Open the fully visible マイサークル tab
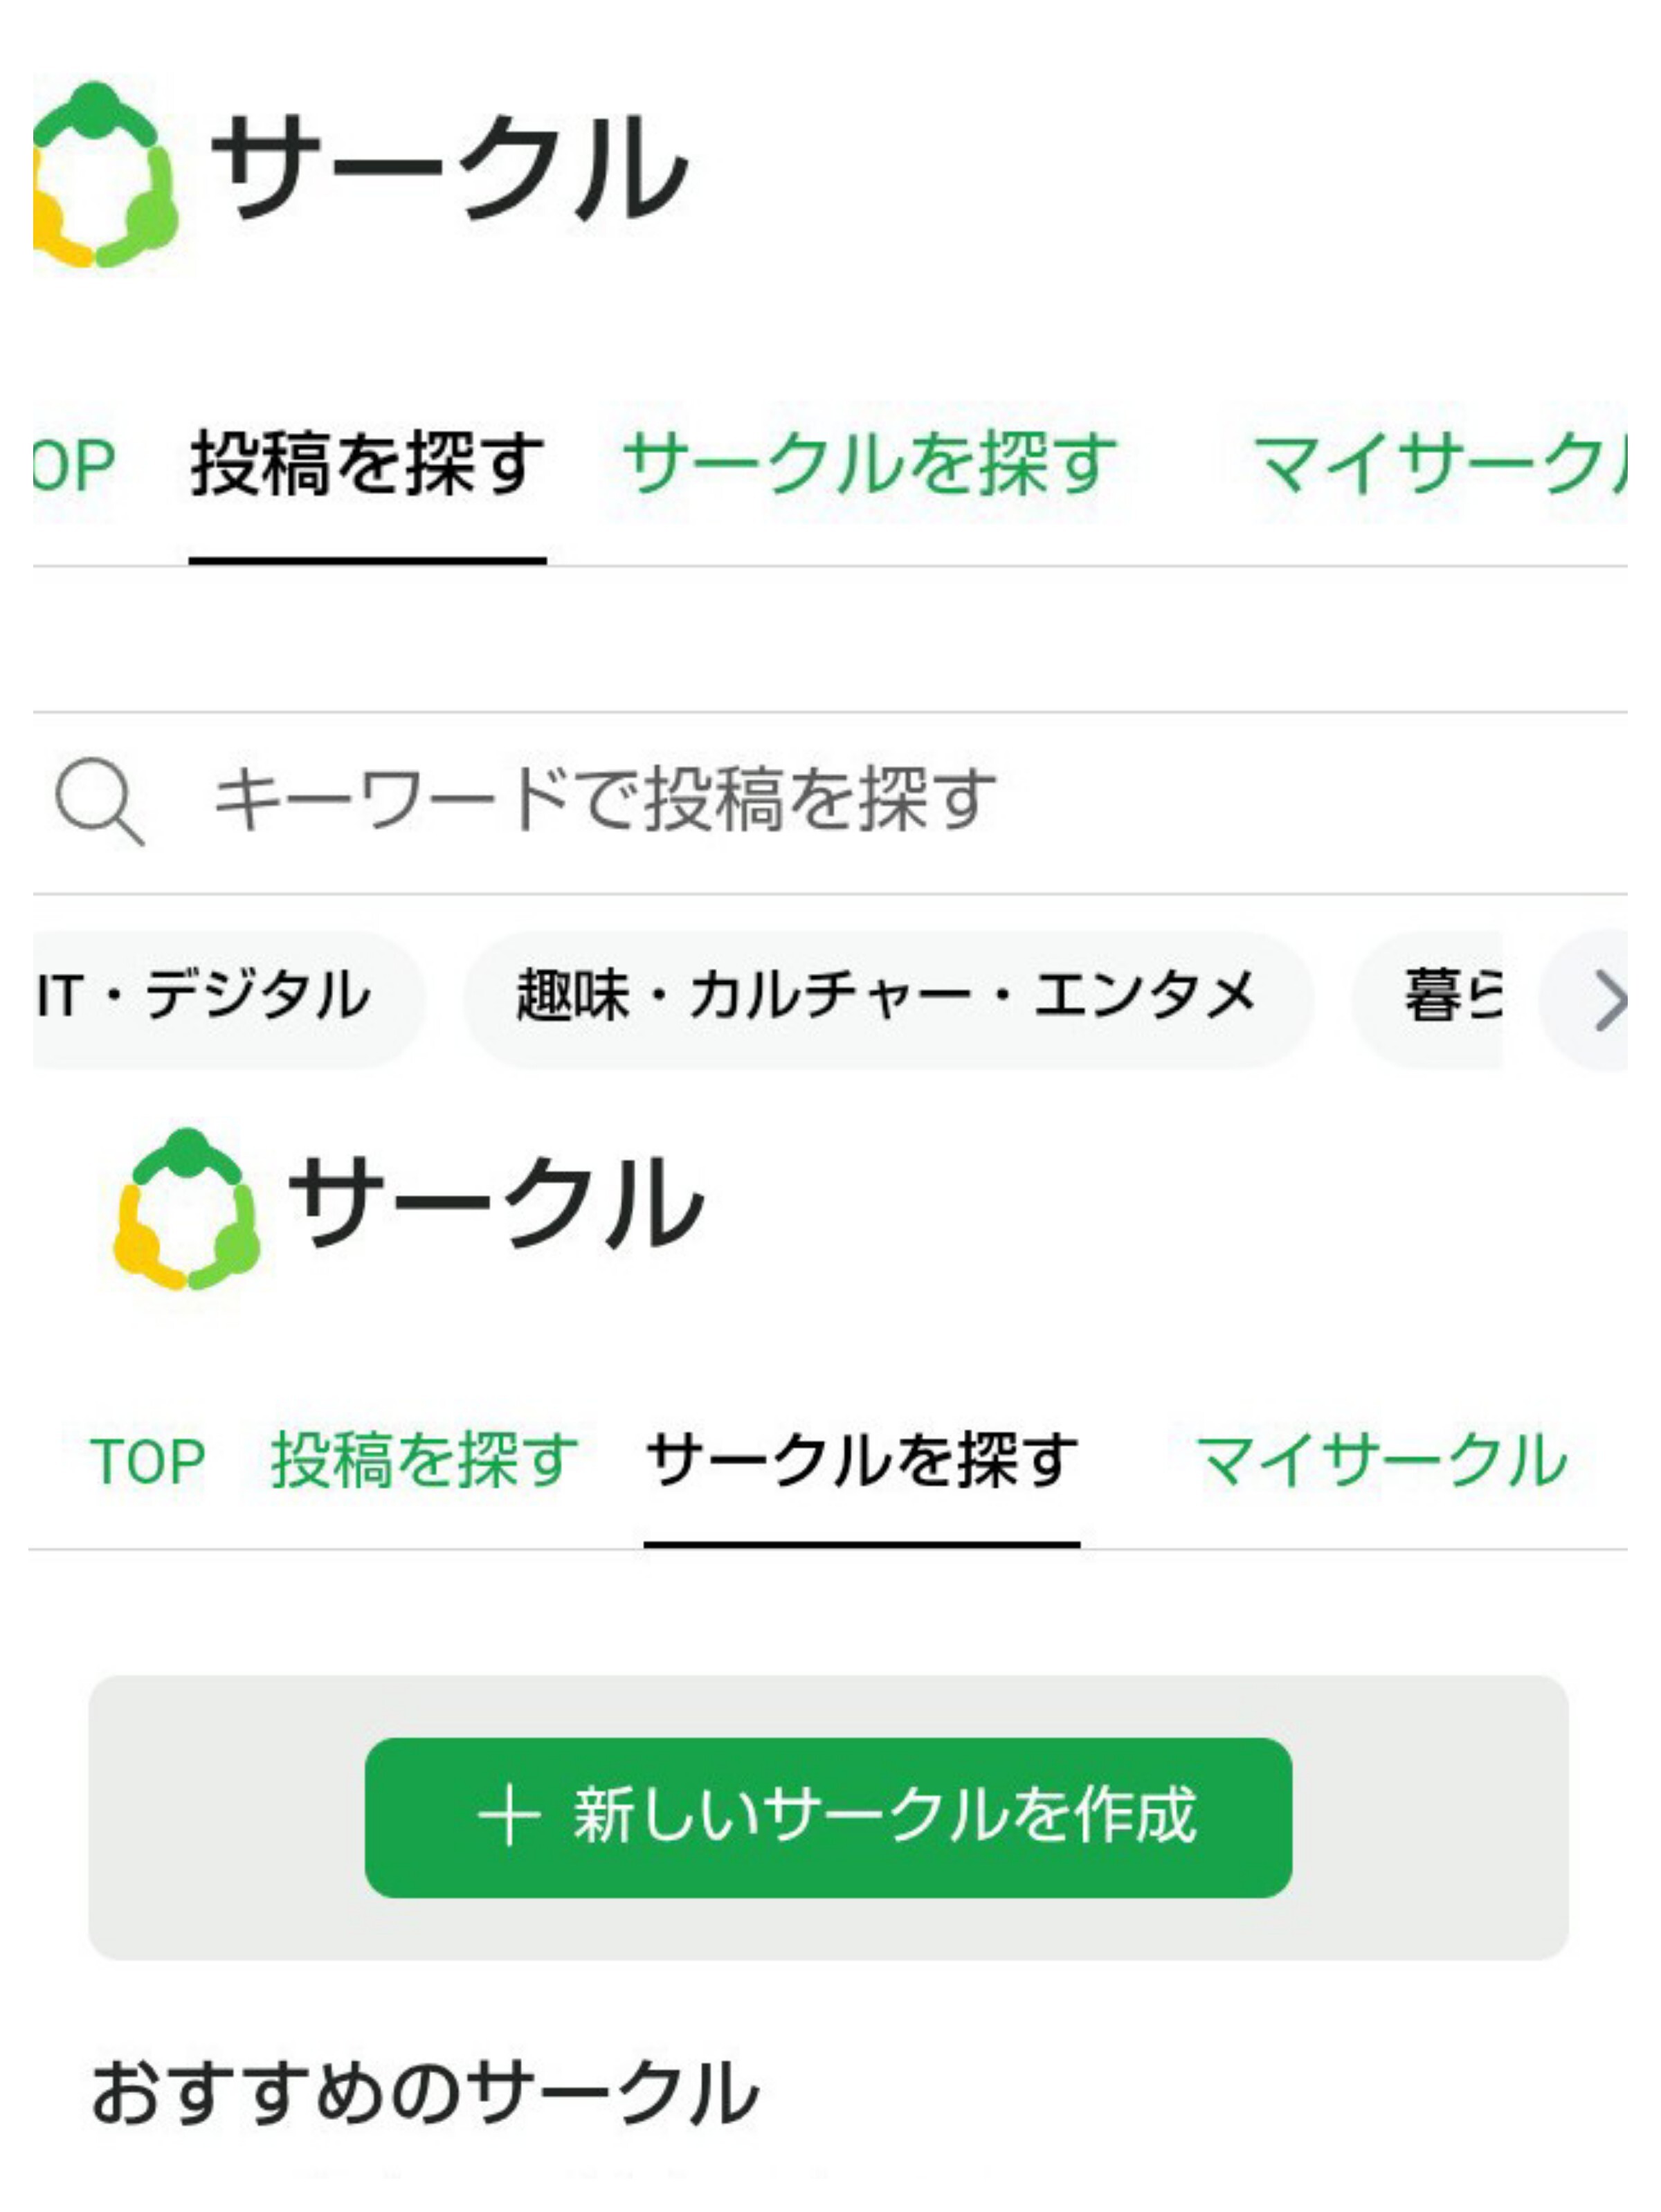 [x=1380, y=1461]
